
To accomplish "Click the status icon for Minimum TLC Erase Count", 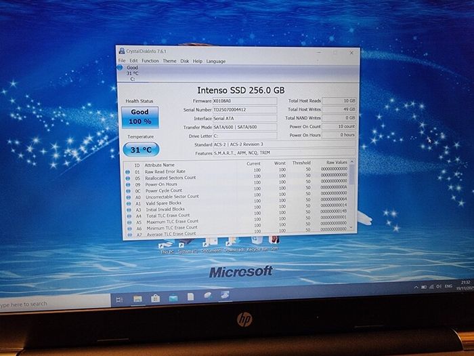I will point(130,229).
